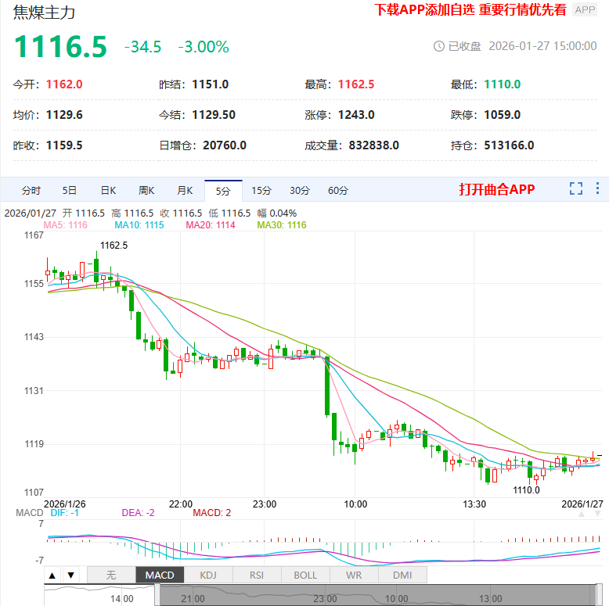The width and height of the screenshot is (609, 606).
Task: Click 打开曲合APP link
Action: [497, 189]
